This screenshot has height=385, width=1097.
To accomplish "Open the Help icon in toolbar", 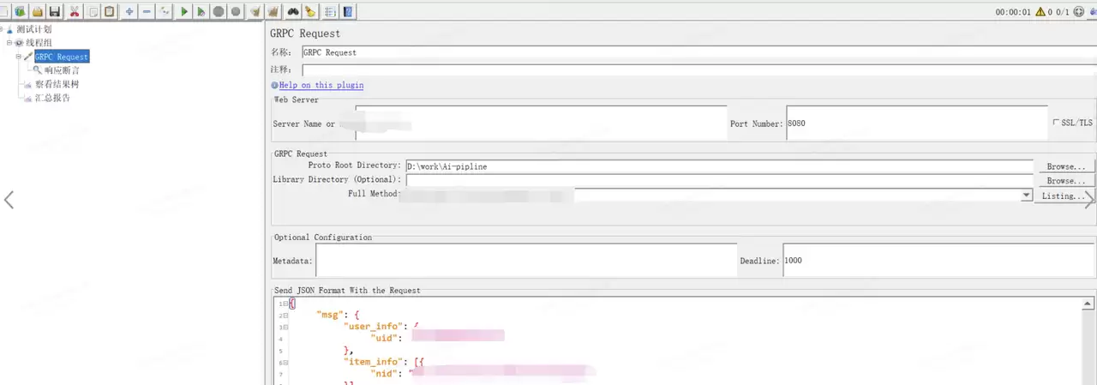I will pyautogui.click(x=349, y=11).
